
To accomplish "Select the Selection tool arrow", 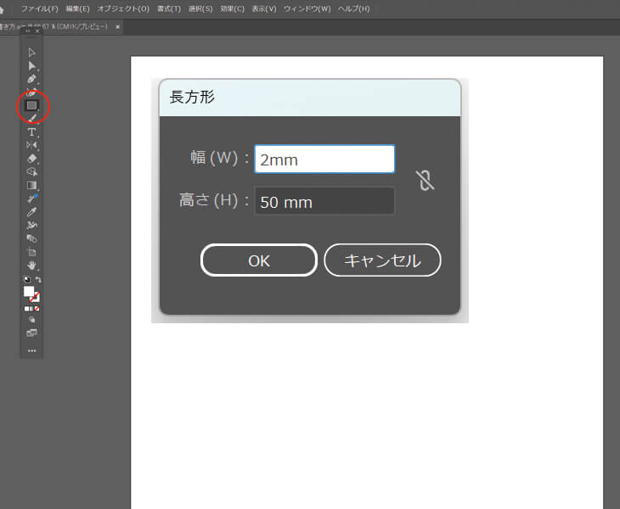I will (31, 53).
